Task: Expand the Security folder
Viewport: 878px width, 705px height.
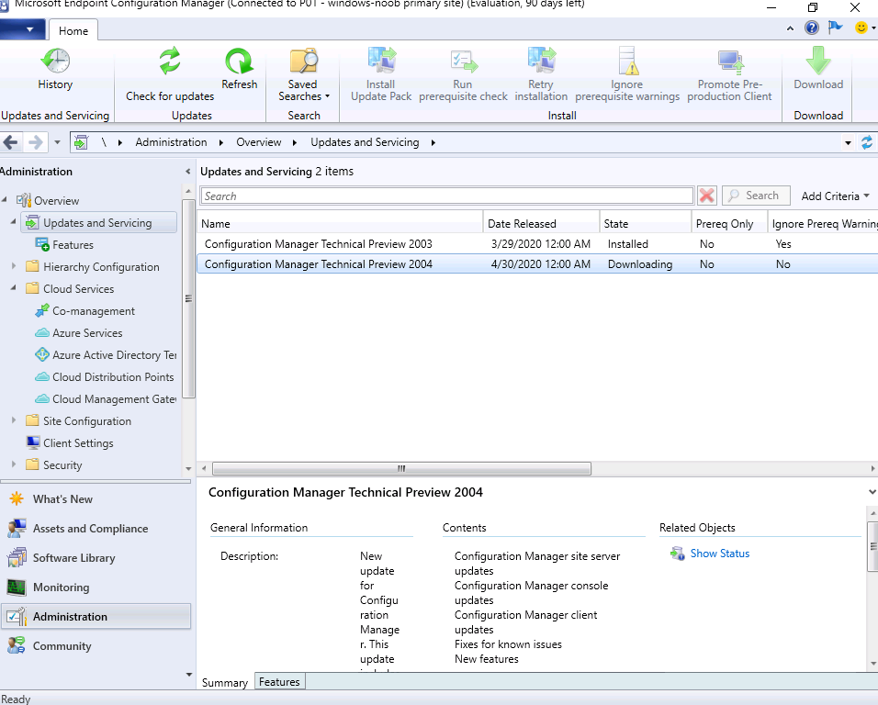Action: [x=14, y=464]
